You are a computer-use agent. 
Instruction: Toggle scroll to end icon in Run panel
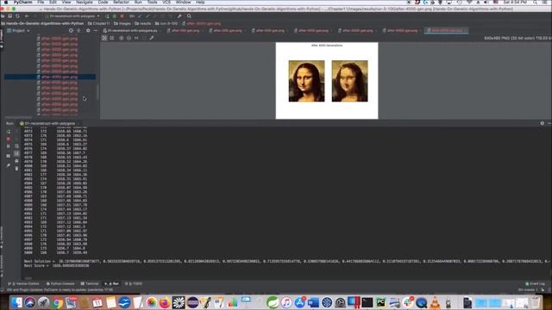pyautogui.click(x=16, y=153)
